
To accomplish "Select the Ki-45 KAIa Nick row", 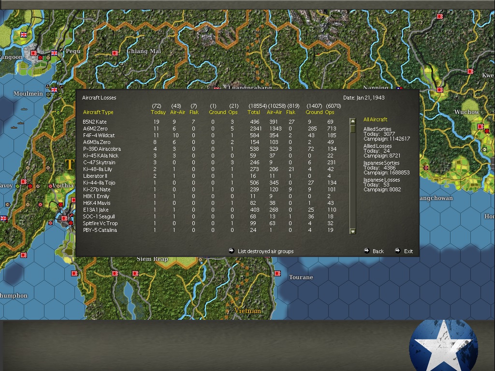I will (x=210, y=156).
